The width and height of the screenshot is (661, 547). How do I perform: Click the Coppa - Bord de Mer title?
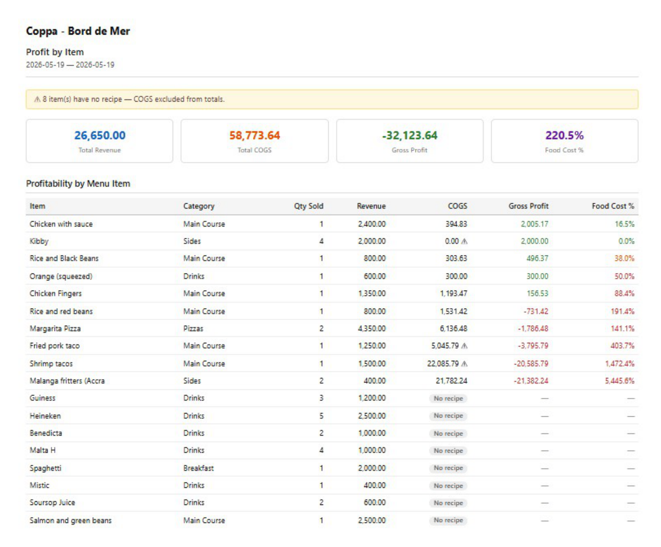(x=78, y=31)
